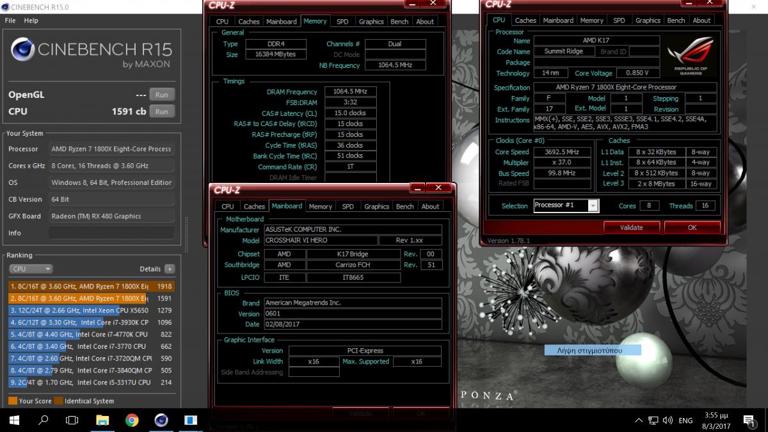
Task: Open File Explorer from the taskbar
Action: pos(102,420)
